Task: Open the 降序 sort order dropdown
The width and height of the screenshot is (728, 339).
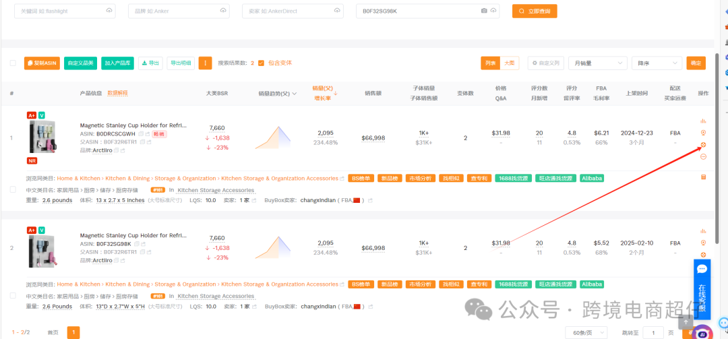Action: pyautogui.click(x=657, y=63)
